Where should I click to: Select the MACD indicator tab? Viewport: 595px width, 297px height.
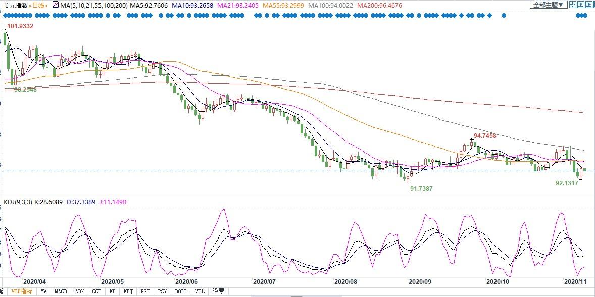(61, 291)
